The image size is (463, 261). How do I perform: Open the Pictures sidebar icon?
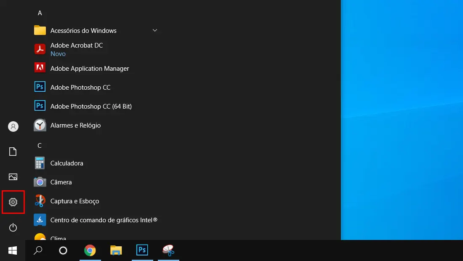pos(13,177)
